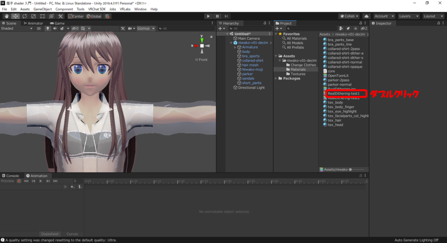This screenshot has width=447, height=243.
Task: Select the Hand tool in the toolbar
Action: point(7,16)
